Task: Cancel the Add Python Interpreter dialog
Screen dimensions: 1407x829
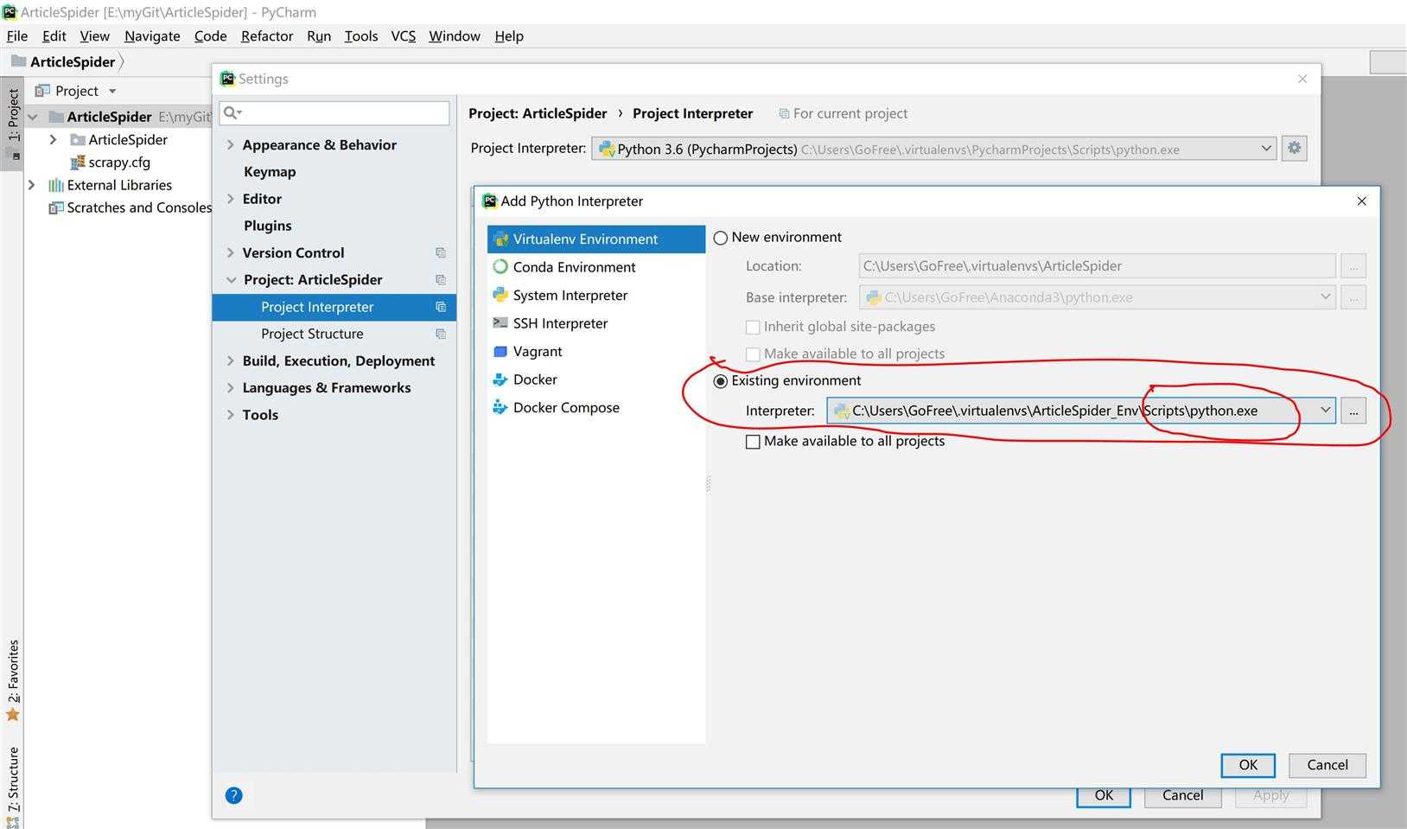Action: (x=1327, y=765)
